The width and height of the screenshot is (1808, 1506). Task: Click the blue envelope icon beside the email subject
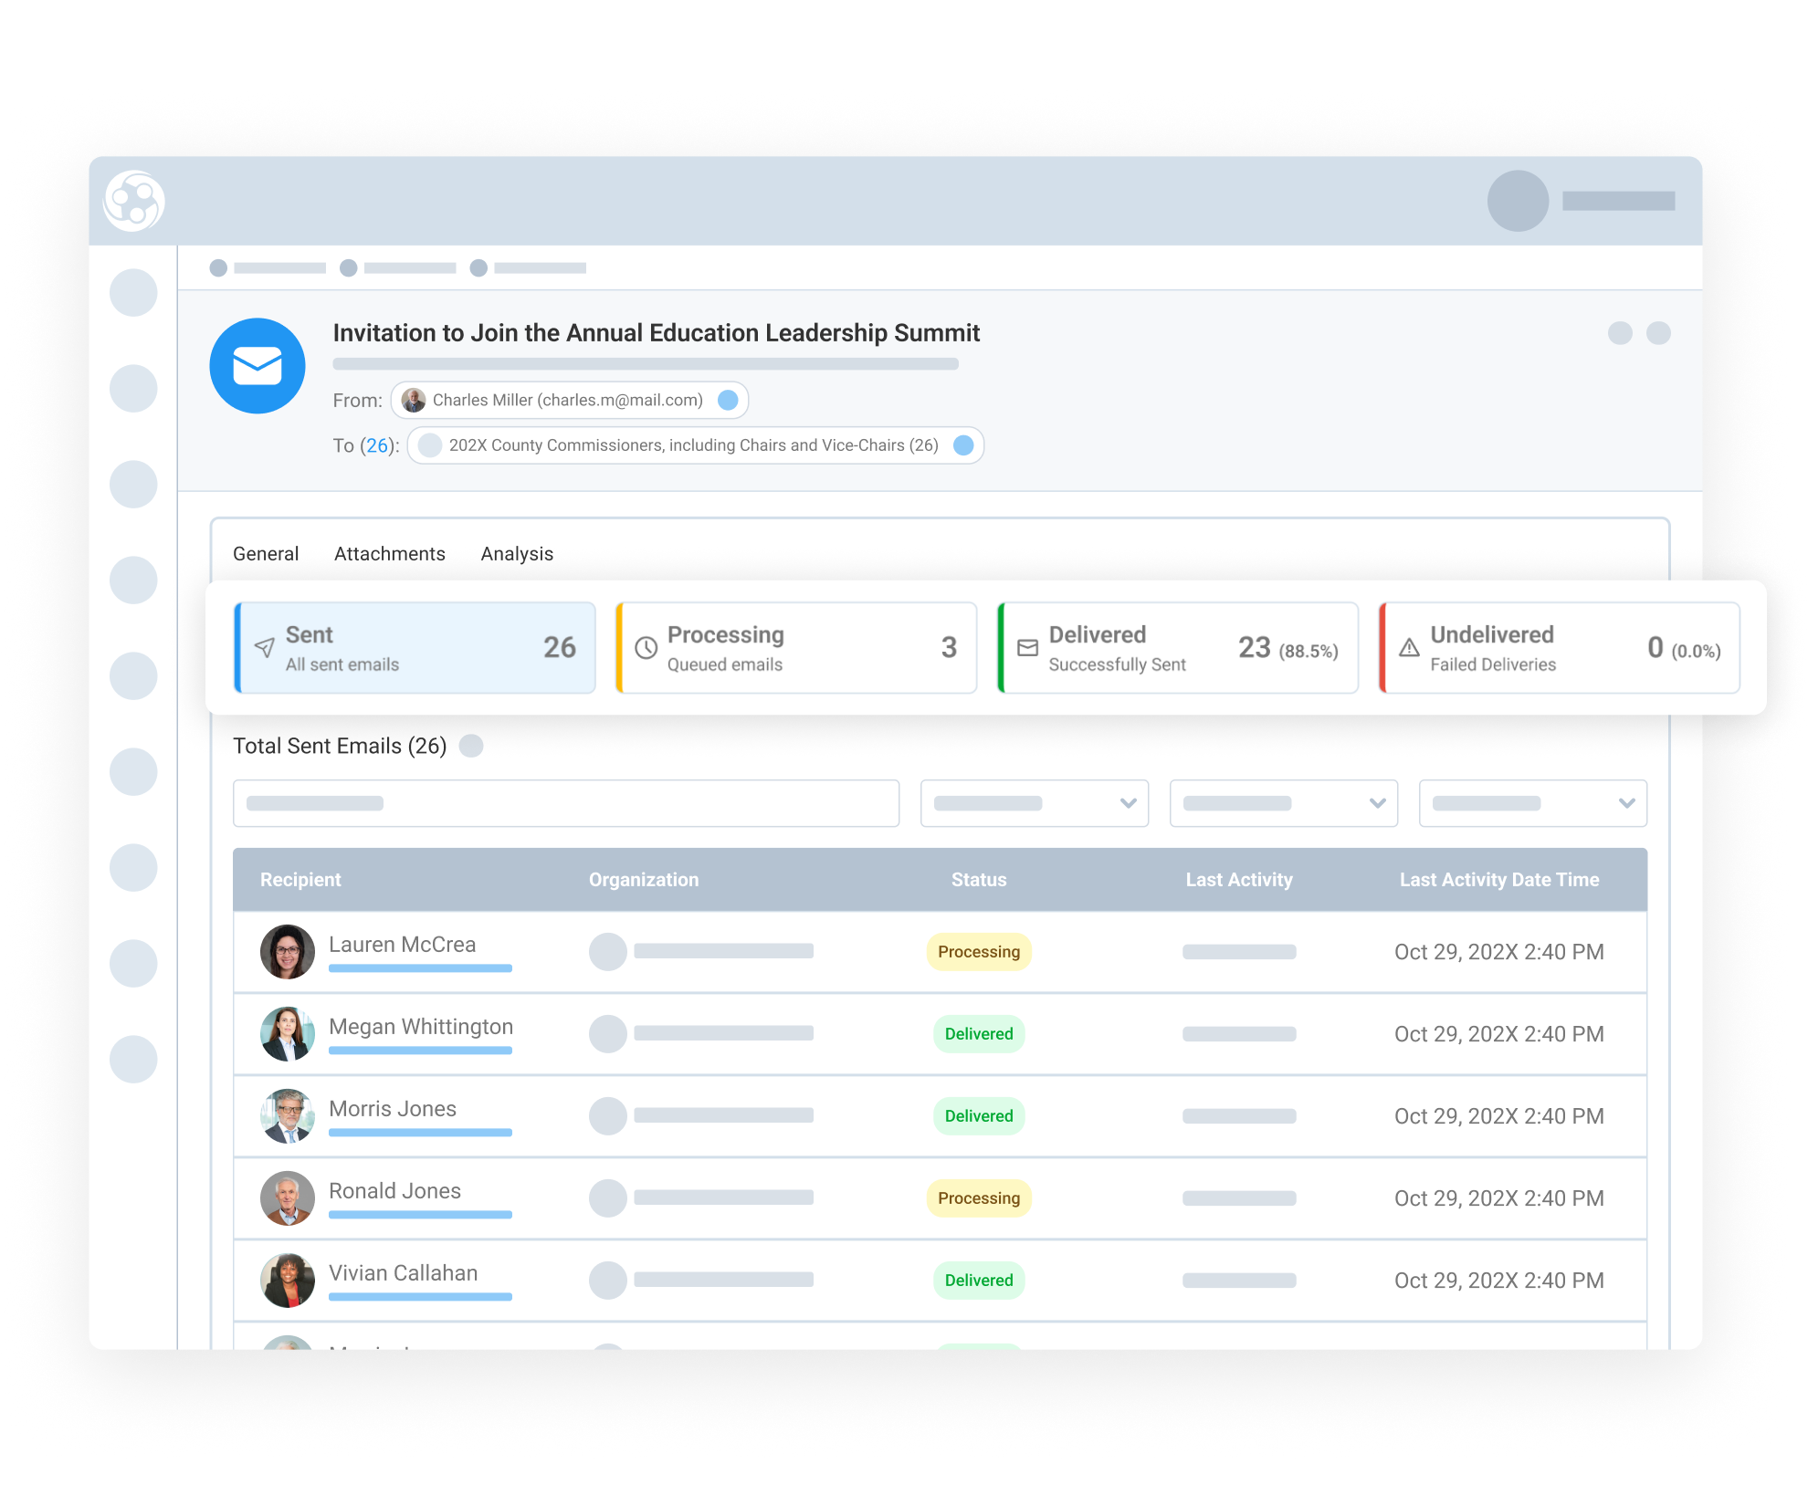tap(258, 365)
